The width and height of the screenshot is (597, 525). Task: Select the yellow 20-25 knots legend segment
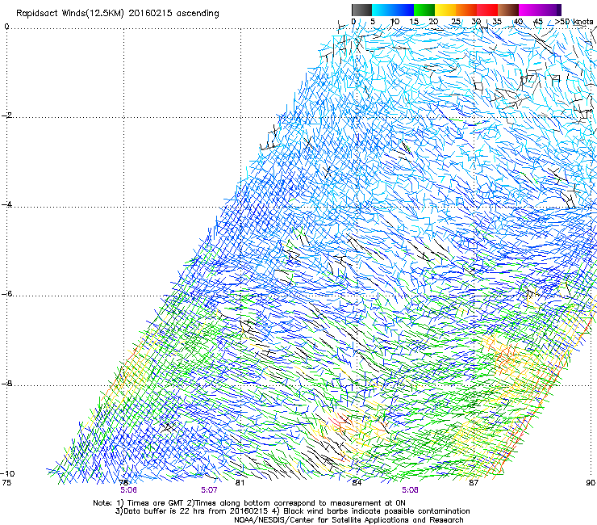coord(445,10)
